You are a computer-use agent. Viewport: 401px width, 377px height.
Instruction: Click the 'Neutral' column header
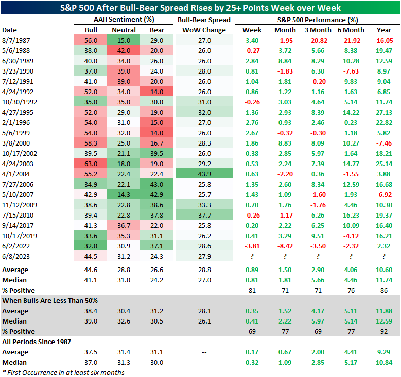[x=124, y=30]
